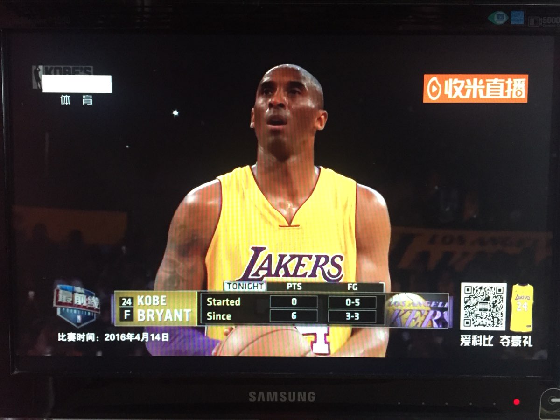Click the Started points value 0

294,302
